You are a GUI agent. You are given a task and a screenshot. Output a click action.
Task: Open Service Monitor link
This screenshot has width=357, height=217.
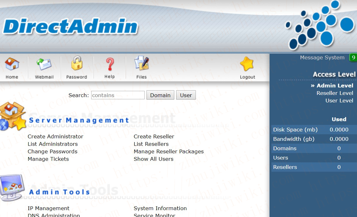(x=154, y=215)
